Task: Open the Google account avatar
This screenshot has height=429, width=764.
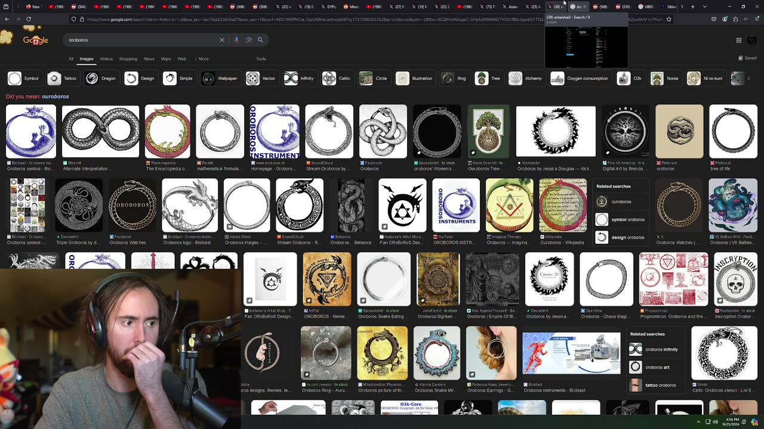Action: (752, 40)
